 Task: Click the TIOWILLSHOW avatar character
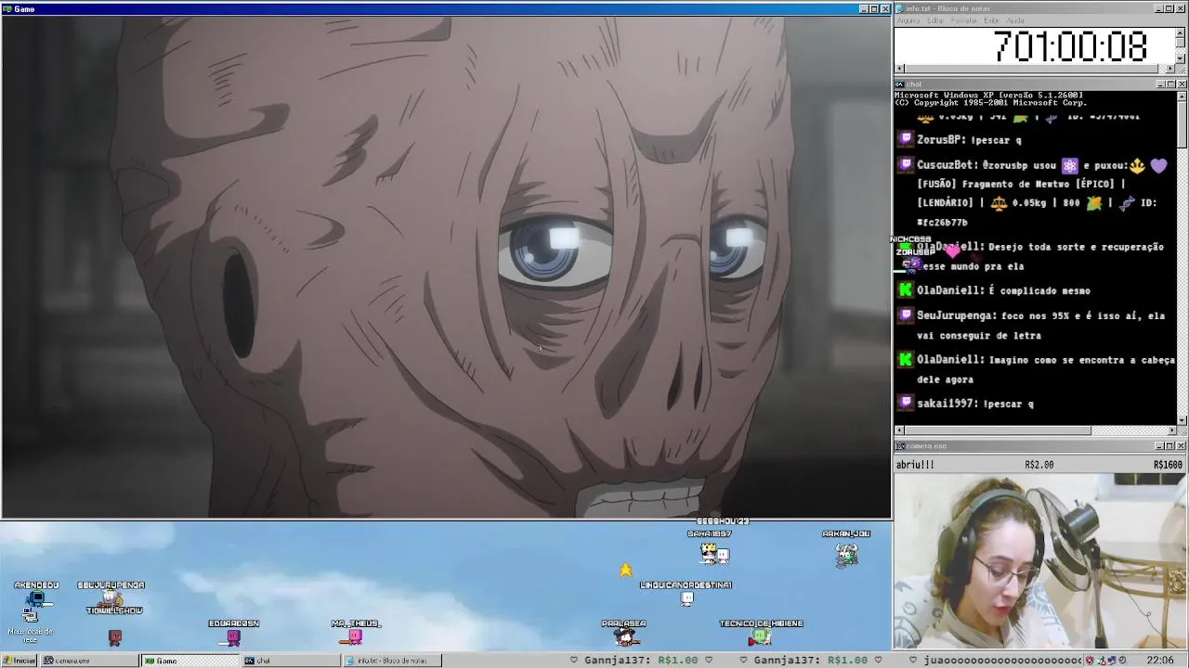(115, 637)
